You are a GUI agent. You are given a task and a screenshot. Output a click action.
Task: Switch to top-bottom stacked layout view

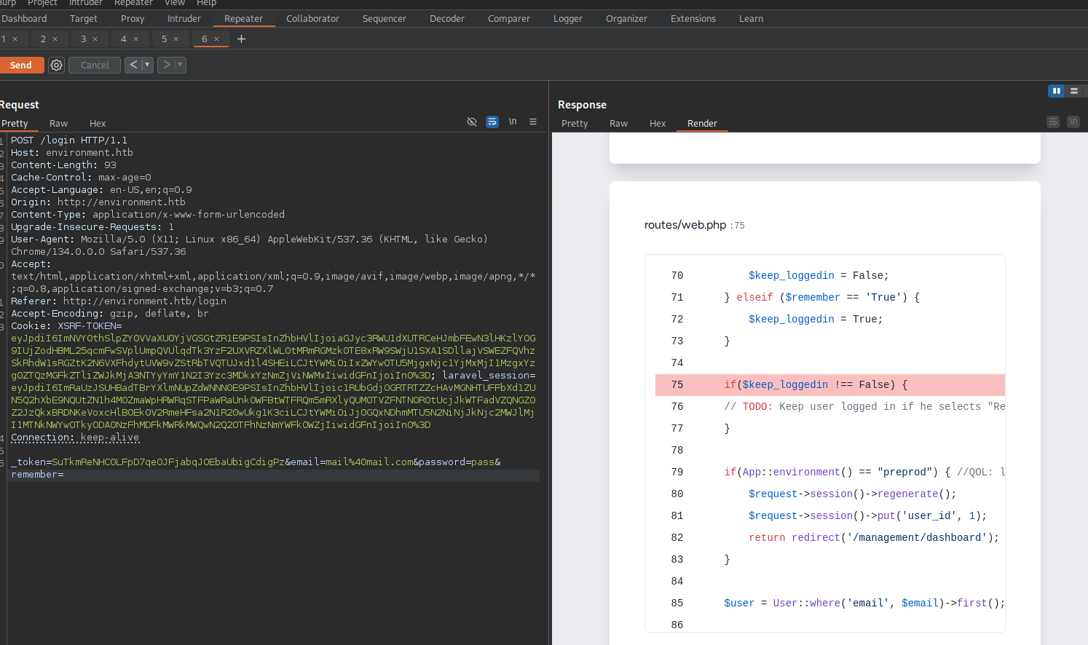(1074, 91)
